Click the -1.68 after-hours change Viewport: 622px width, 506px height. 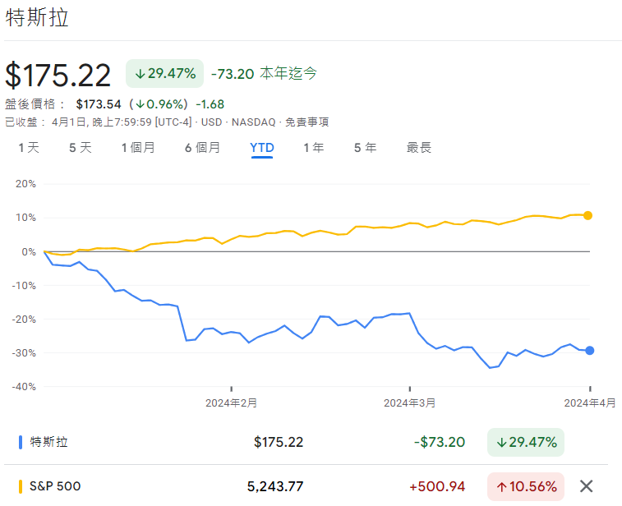210,104
